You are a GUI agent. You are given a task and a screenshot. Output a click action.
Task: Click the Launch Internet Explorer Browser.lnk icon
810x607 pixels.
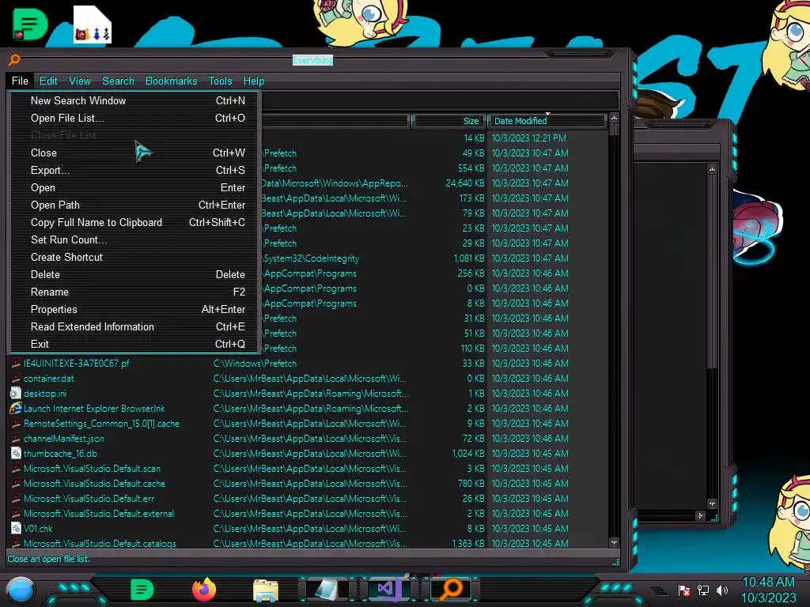point(16,409)
